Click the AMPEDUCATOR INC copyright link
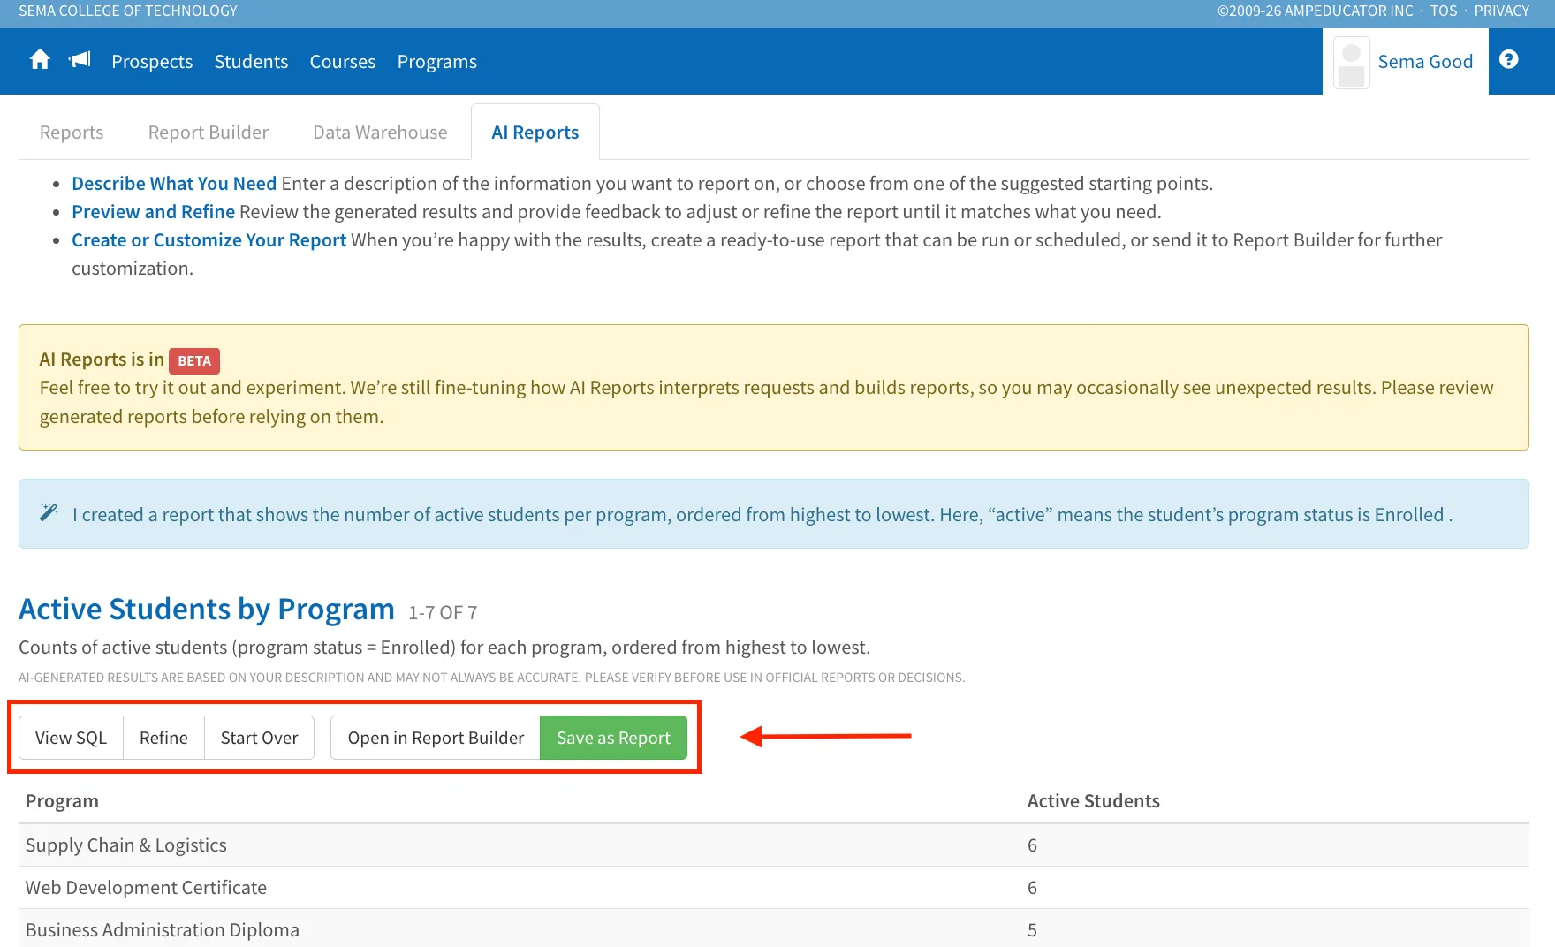Image resolution: width=1555 pixels, height=947 pixels. (1316, 11)
